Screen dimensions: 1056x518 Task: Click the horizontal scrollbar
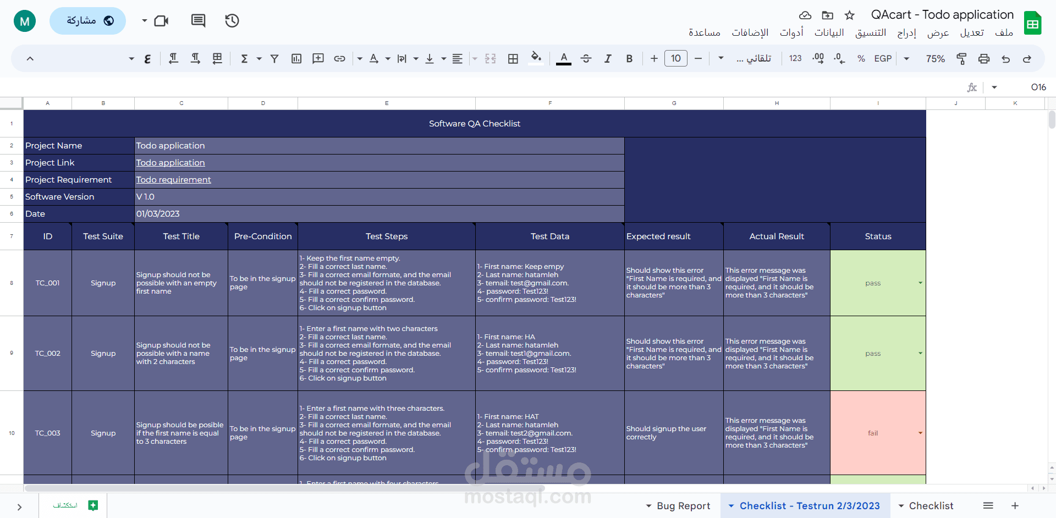point(284,488)
